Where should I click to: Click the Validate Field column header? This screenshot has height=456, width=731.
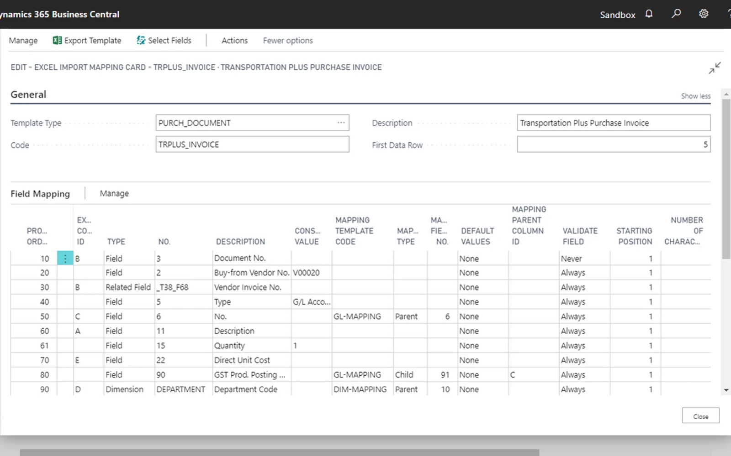pos(580,236)
